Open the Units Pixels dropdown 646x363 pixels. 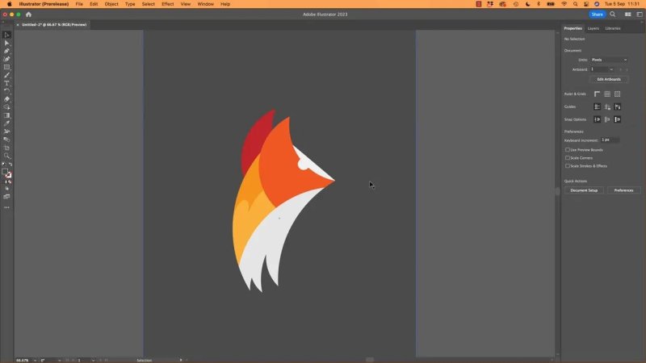click(x=609, y=60)
